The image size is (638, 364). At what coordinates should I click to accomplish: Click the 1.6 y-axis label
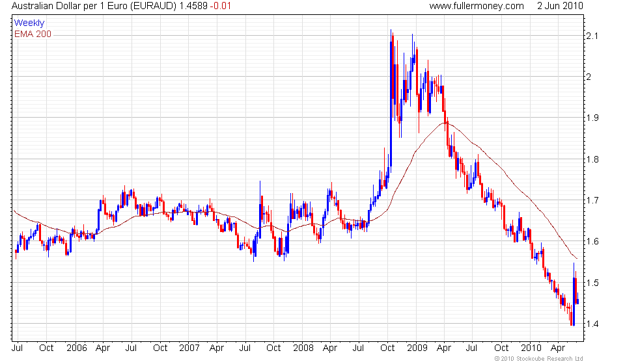click(592, 241)
